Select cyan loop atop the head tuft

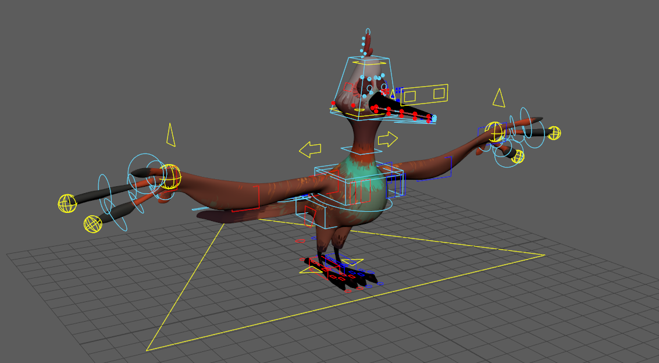click(368, 31)
